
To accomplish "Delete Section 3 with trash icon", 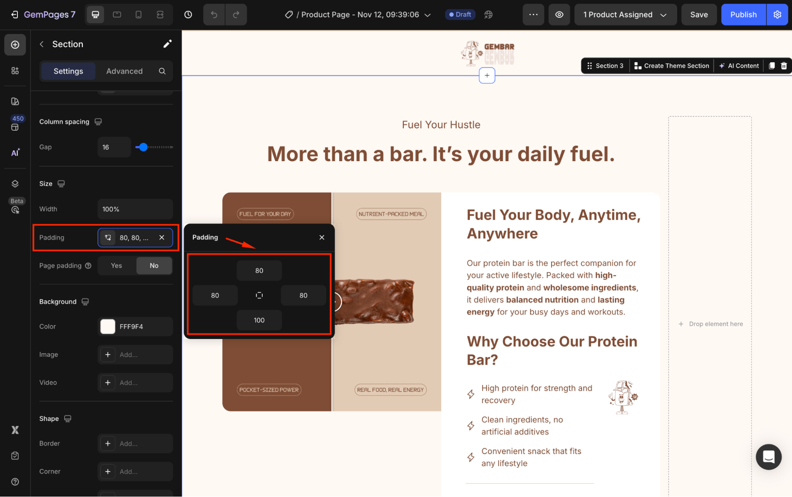I will click(784, 66).
